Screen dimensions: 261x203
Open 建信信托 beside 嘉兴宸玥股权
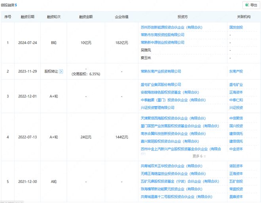(x=236, y=141)
